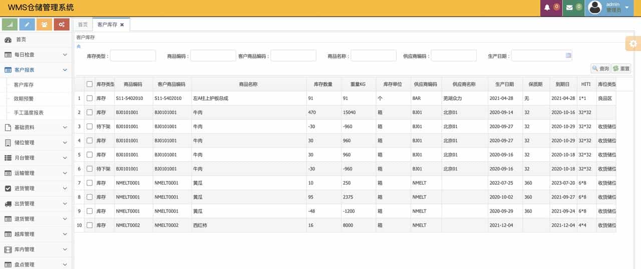Click the film icon beside 库内管理
The width and height of the screenshot is (641, 269).
8,249
